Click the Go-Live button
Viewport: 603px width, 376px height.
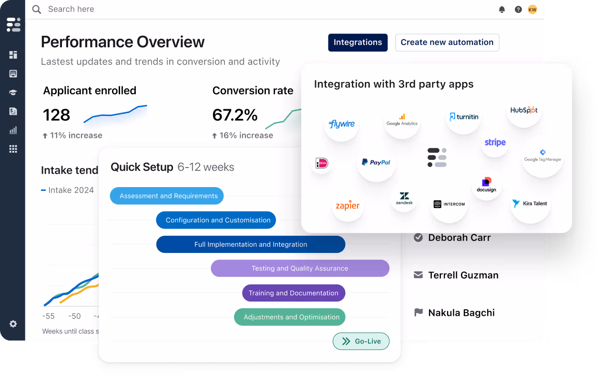[361, 341]
